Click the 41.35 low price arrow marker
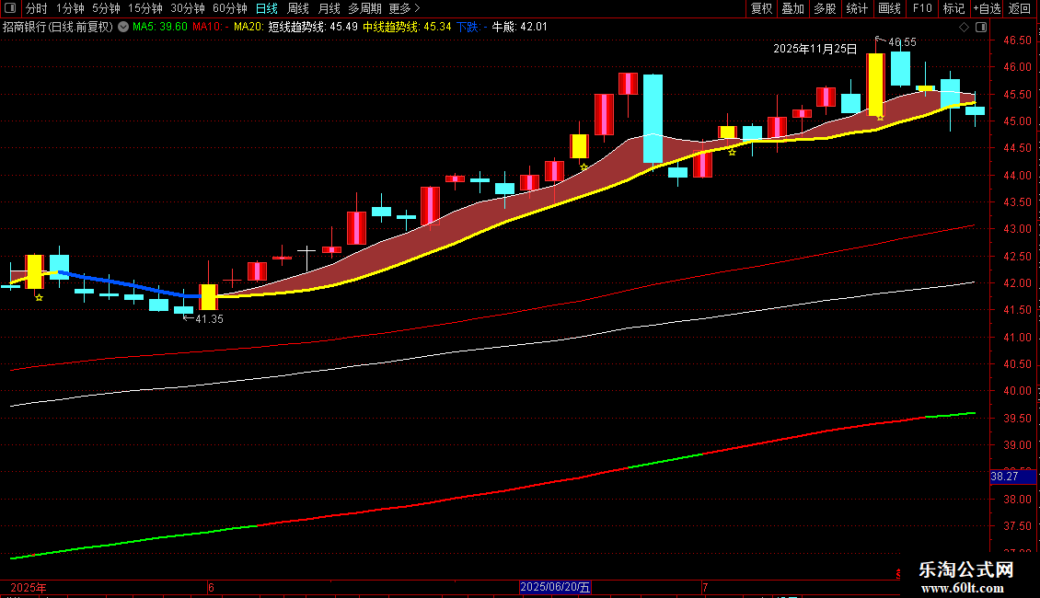Viewport: 1040px width, 598px height. click(203, 319)
